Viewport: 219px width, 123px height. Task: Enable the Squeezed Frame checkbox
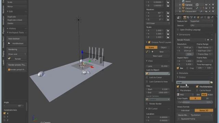pos(179,119)
